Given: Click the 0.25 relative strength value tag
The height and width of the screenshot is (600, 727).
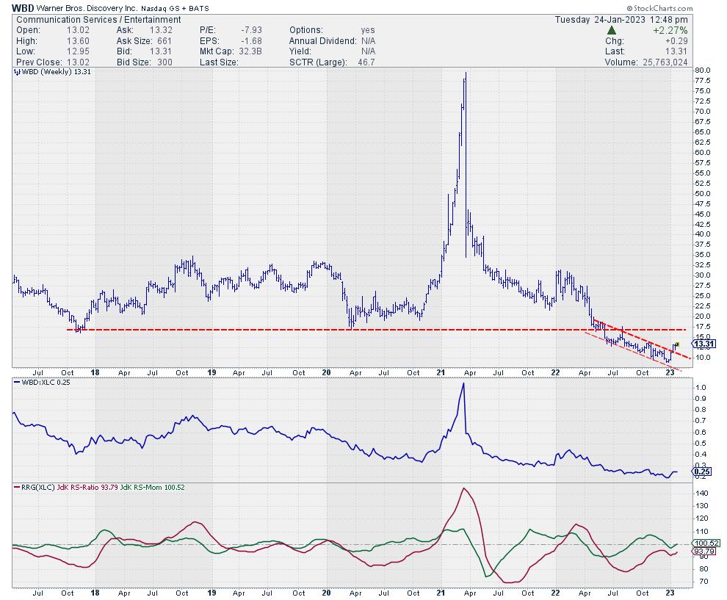Looking at the screenshot, I should coord(701,473).
